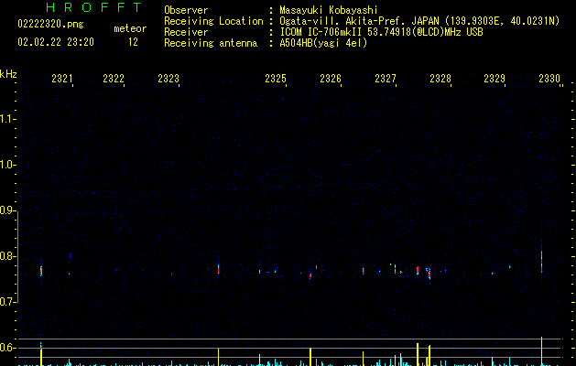Click the 2327 time marker

(386, 79)
